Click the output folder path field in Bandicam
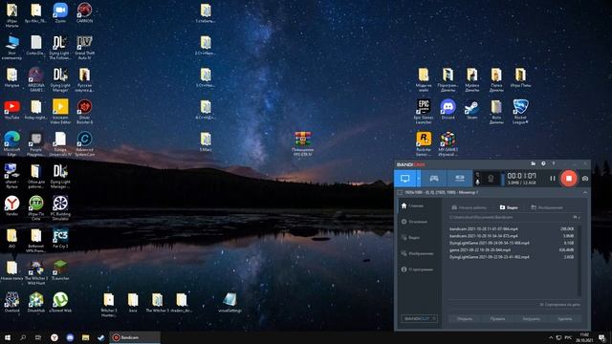 [x=510, y=217]
